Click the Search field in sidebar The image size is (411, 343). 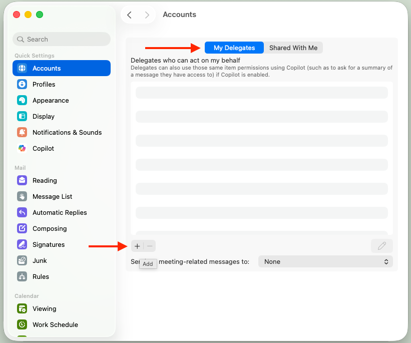pos(62,39)
